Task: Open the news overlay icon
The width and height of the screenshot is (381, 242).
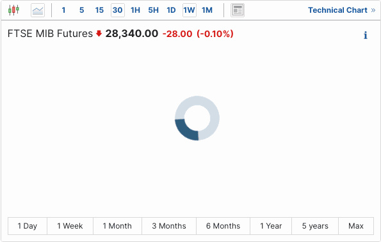Action: 238,10
